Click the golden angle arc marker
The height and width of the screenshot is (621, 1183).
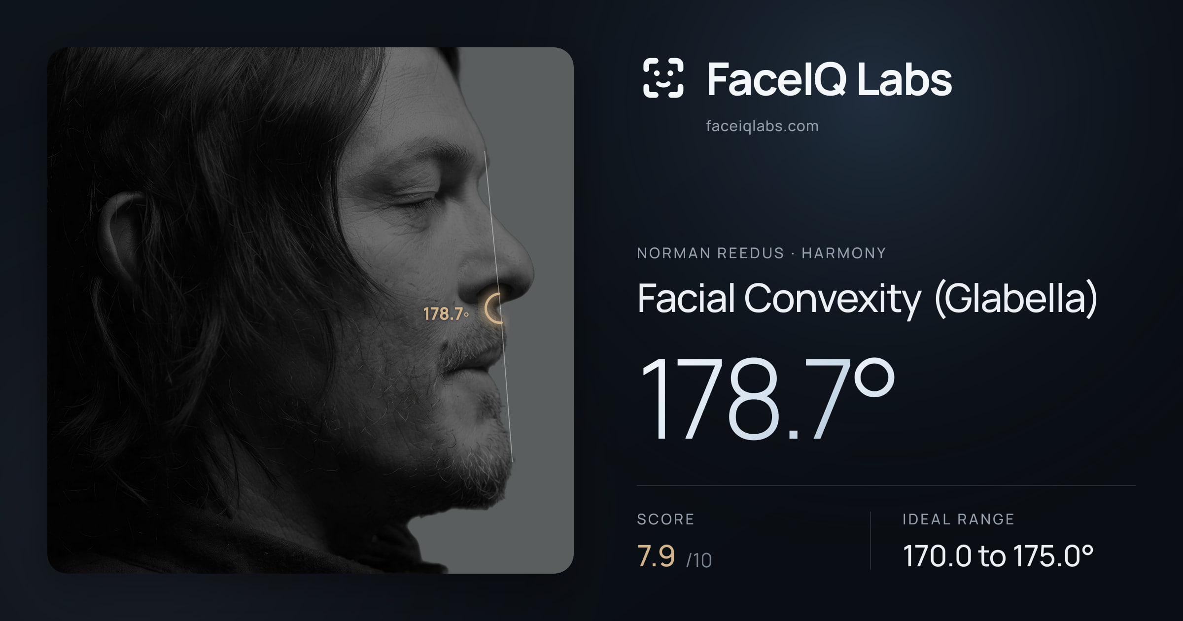click(494, 308)
